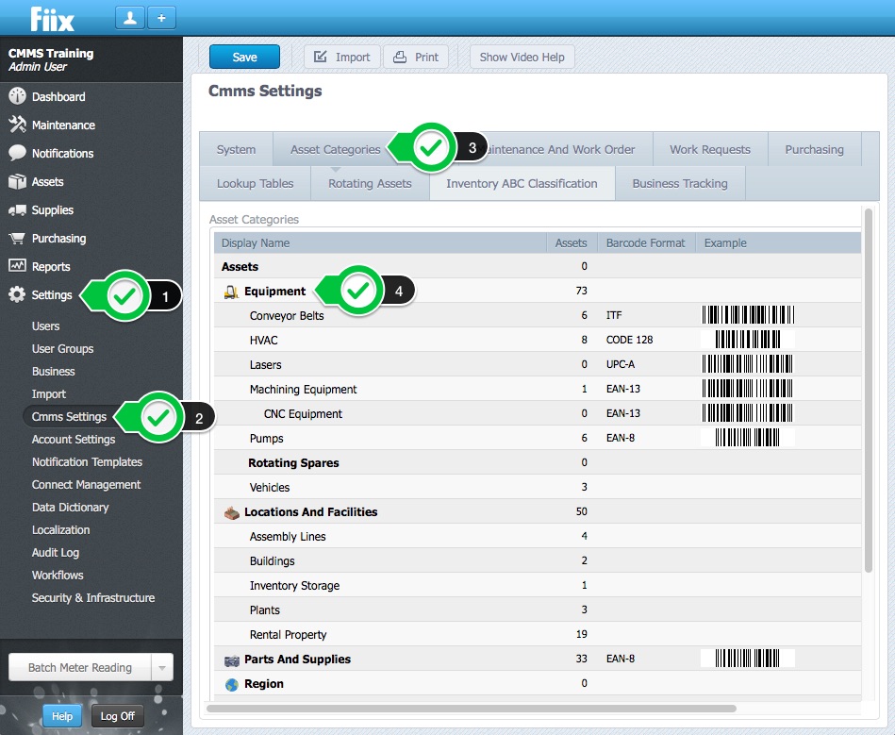Click the plus add icon button

click(x=161, y=18)
